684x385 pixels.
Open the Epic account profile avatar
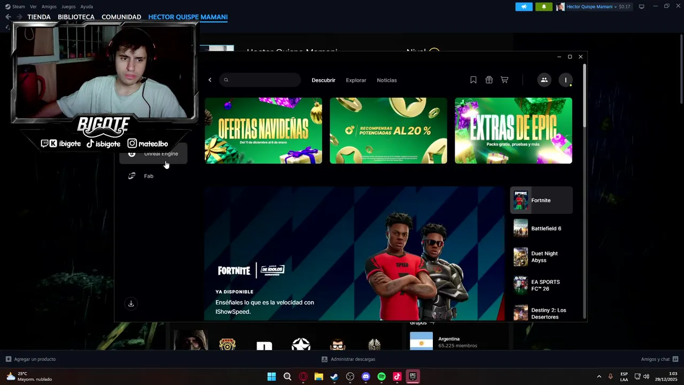(x=565, y=80)
